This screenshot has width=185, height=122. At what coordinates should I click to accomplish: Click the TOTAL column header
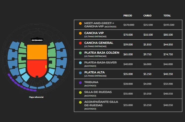tap(167, 16)
